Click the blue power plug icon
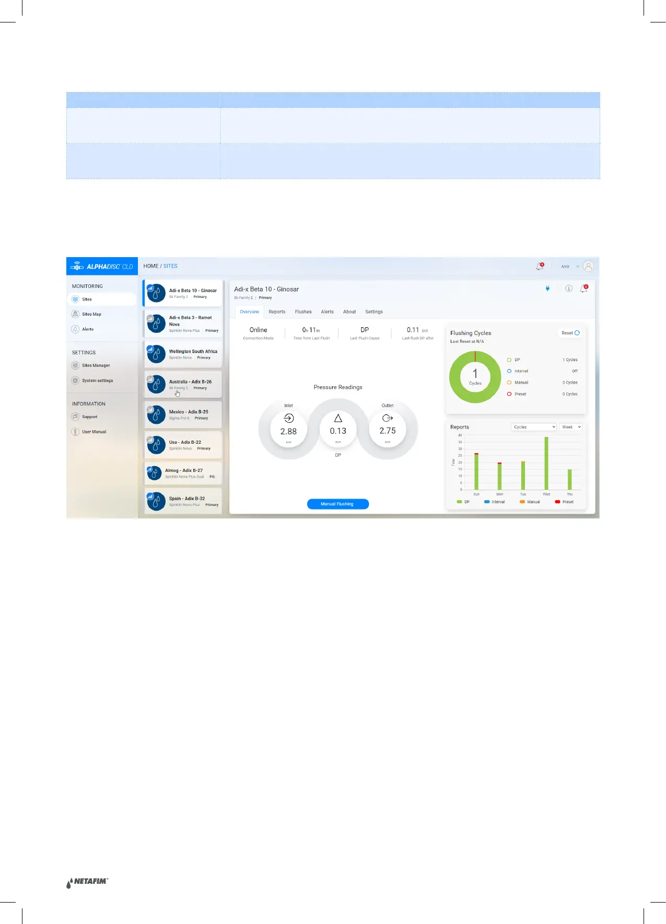This screenshot has height=924, width=666. 547,288
